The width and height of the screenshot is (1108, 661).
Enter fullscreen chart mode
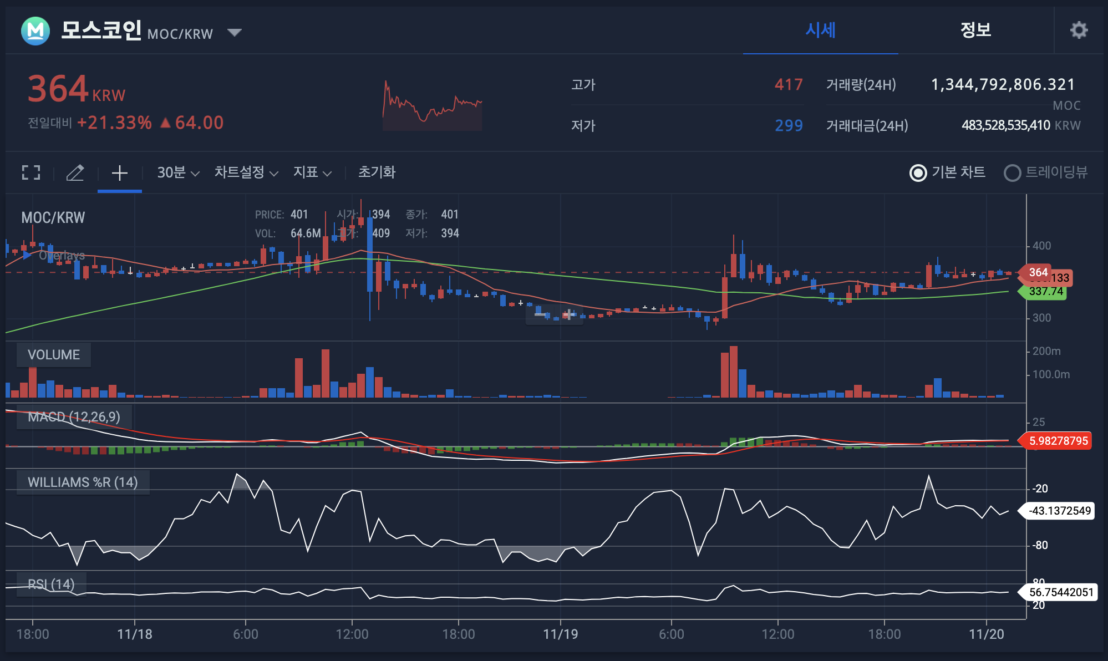(x=31, y=172)
